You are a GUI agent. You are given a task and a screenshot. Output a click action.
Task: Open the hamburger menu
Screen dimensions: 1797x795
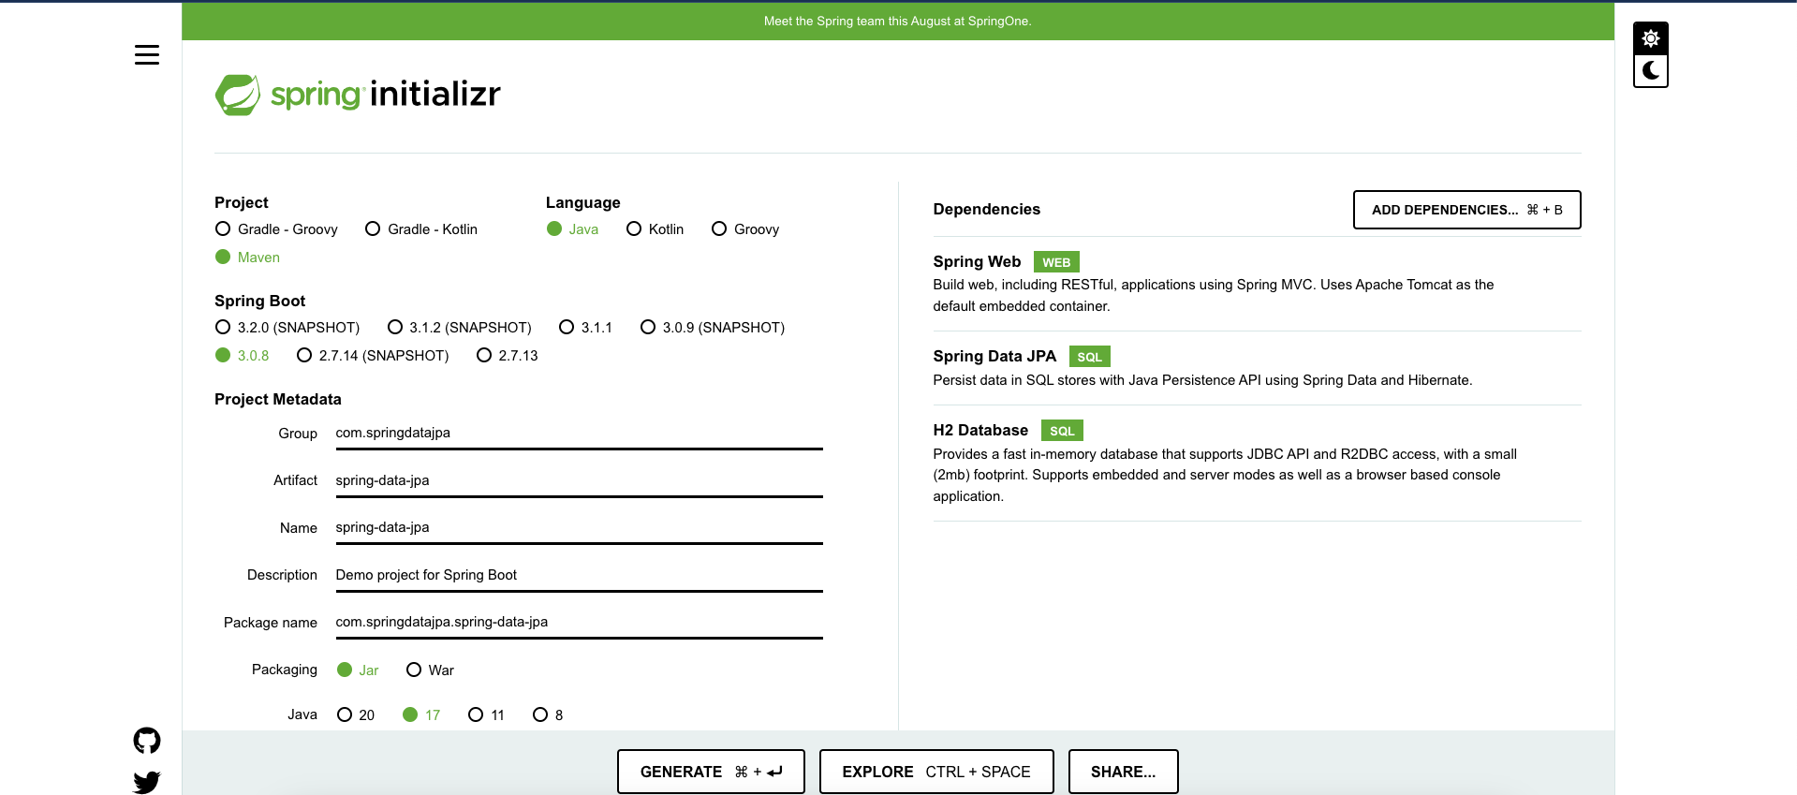click(147, 55)
